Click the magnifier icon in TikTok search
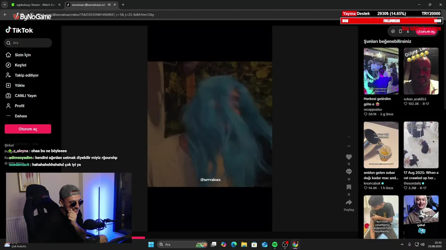446x250 pixels. coord(9,43)
